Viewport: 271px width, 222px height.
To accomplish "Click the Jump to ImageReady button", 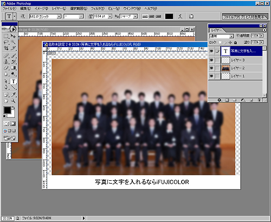I will click(10, 138).
